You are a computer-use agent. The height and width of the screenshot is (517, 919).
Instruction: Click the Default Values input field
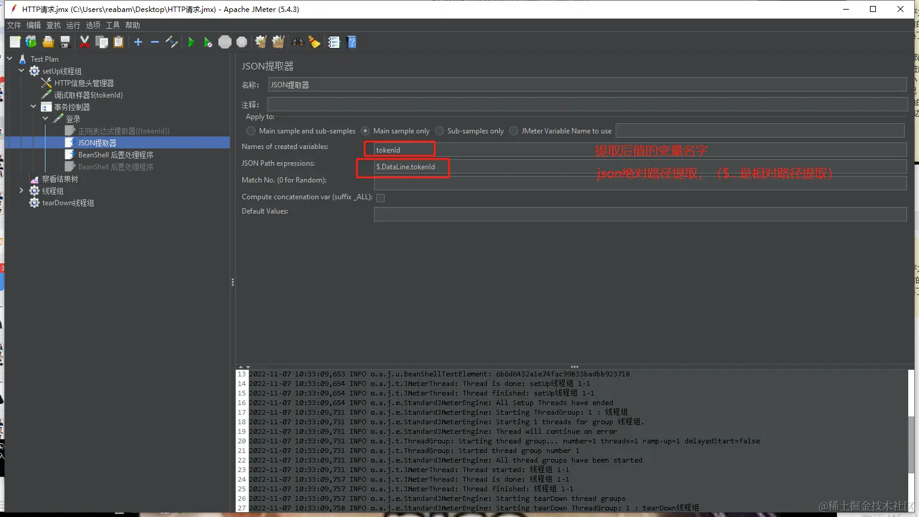pos(640,214)
